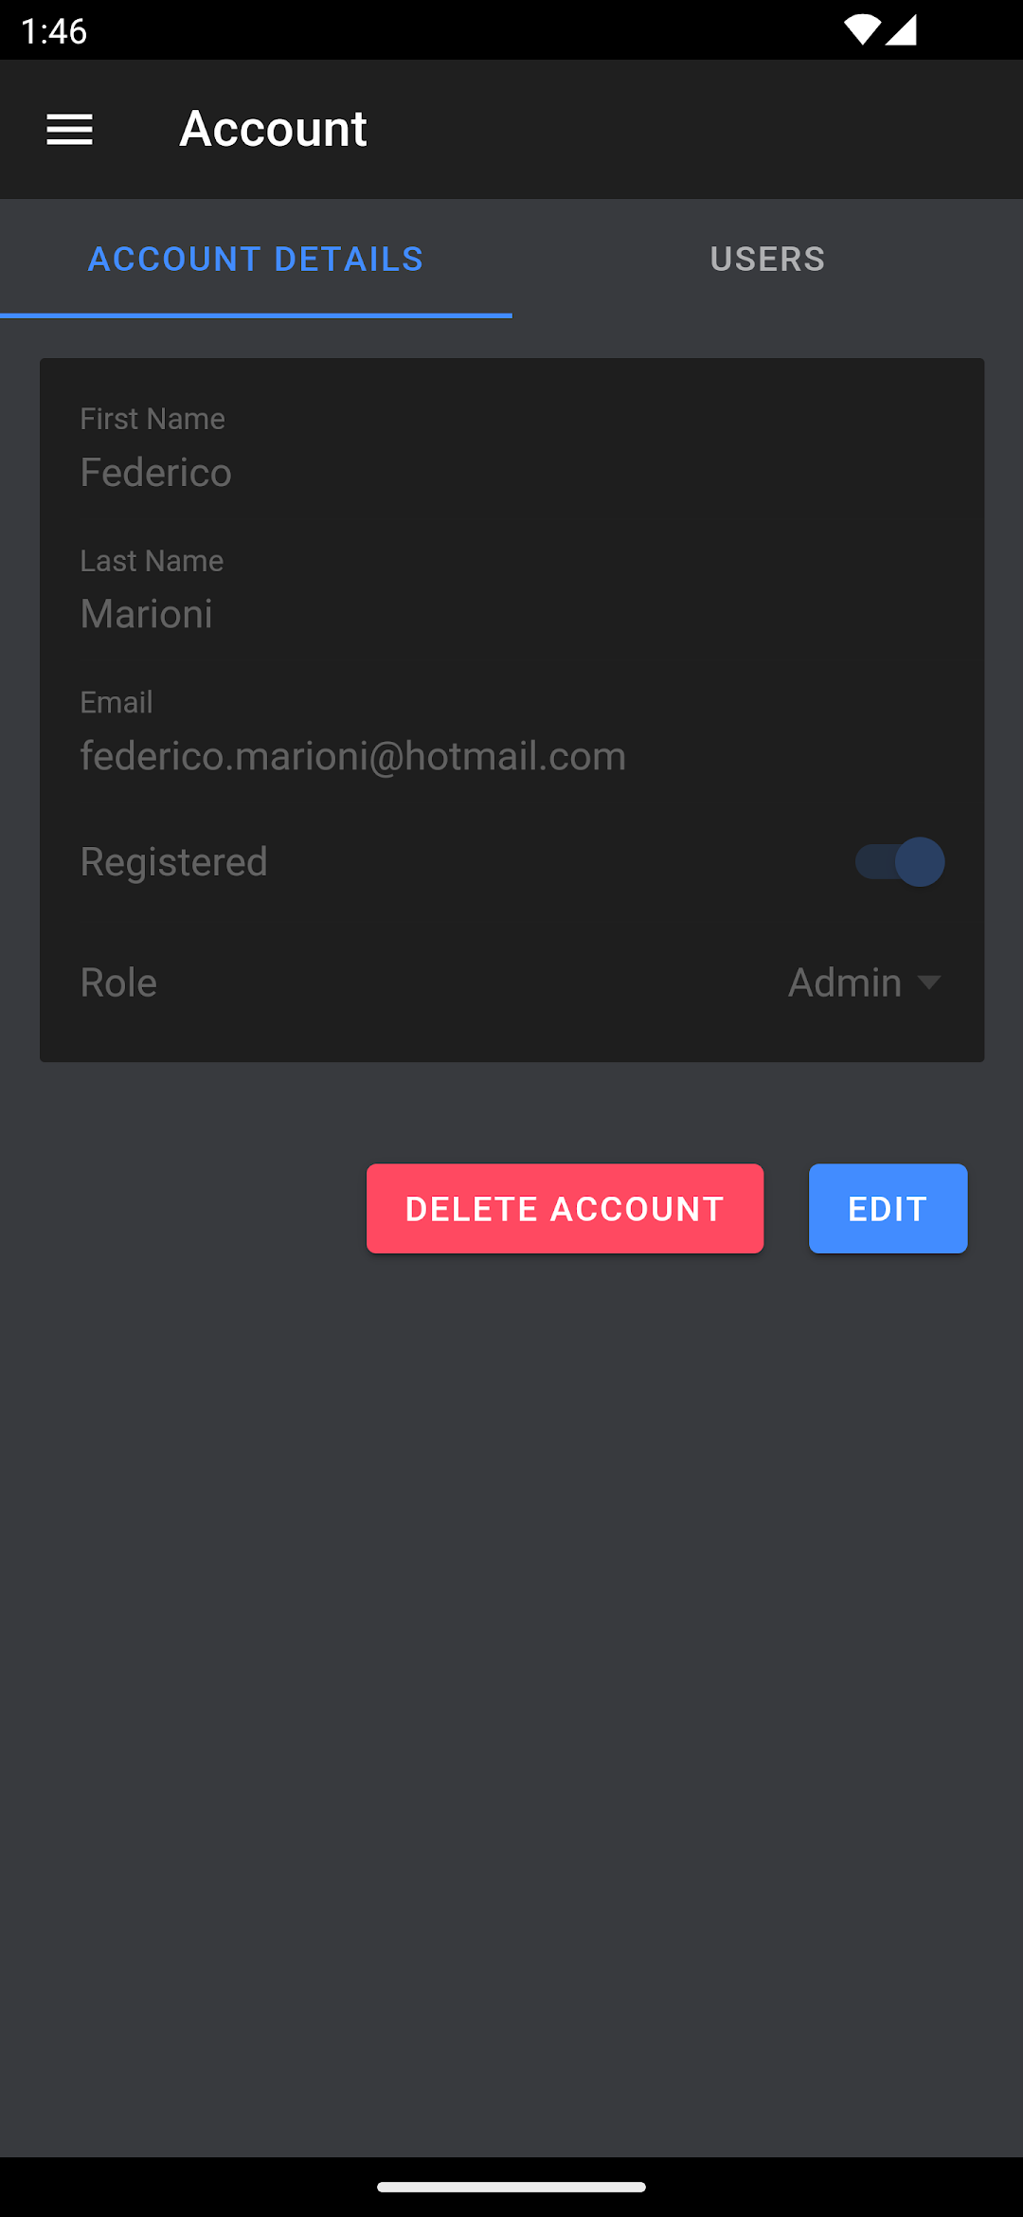1023x2217 pixels.
Task: Tap the cellular signal icon
Action: click(x=902, y=30)
